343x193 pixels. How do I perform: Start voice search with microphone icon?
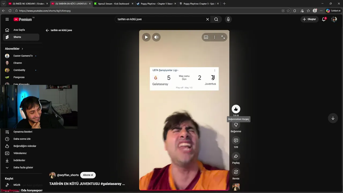tap(228, 19)
